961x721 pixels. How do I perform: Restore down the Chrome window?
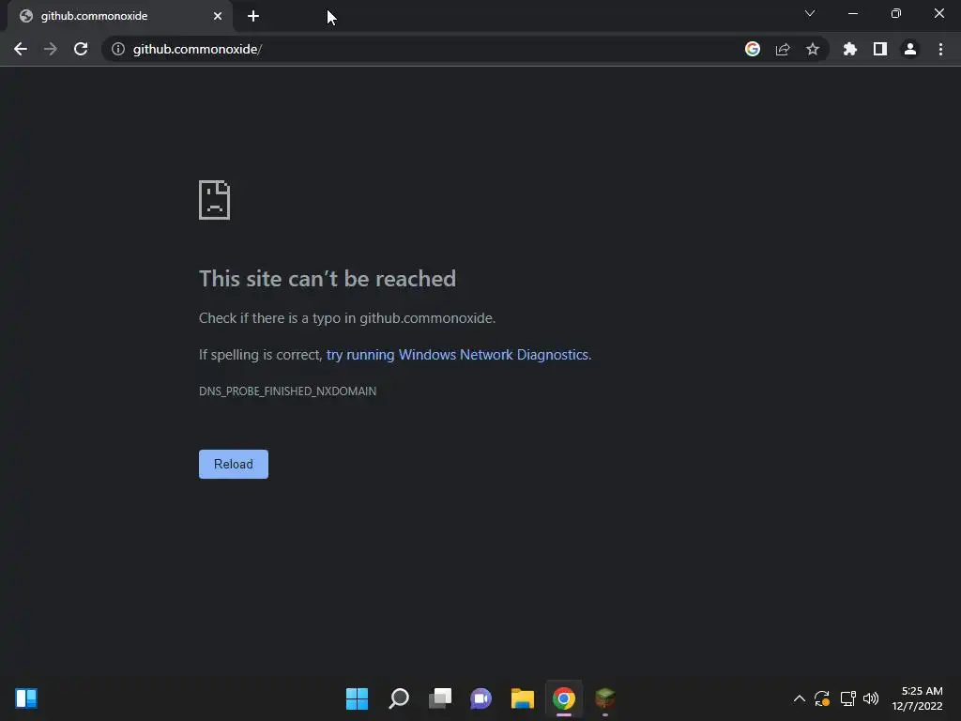click(896, 13)
